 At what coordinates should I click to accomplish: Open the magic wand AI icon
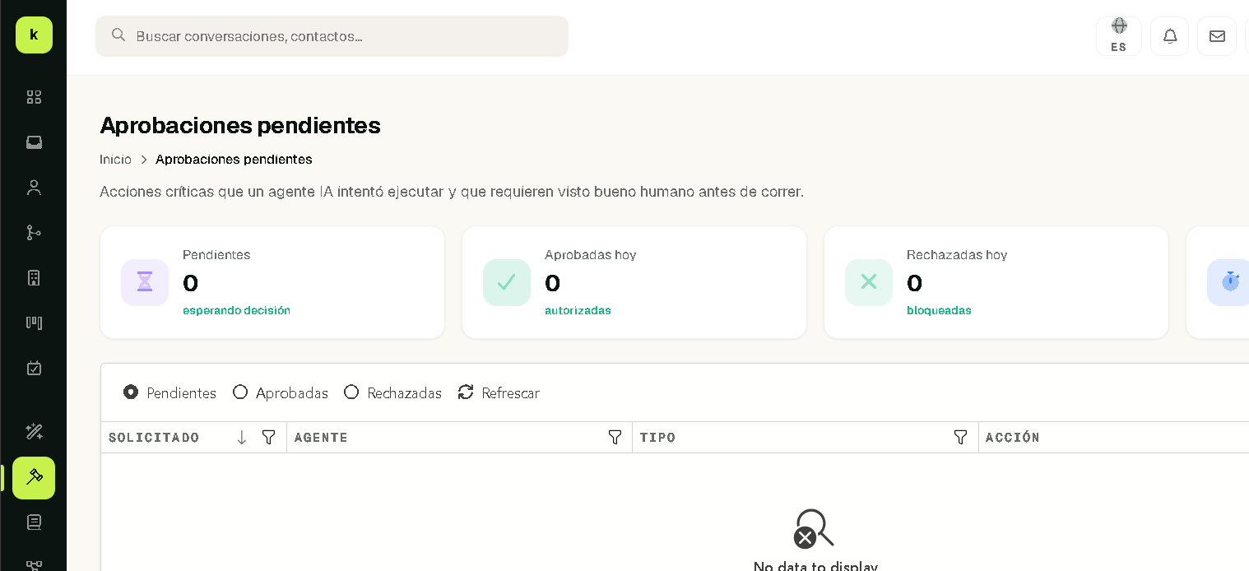click(x=34, y=431)
